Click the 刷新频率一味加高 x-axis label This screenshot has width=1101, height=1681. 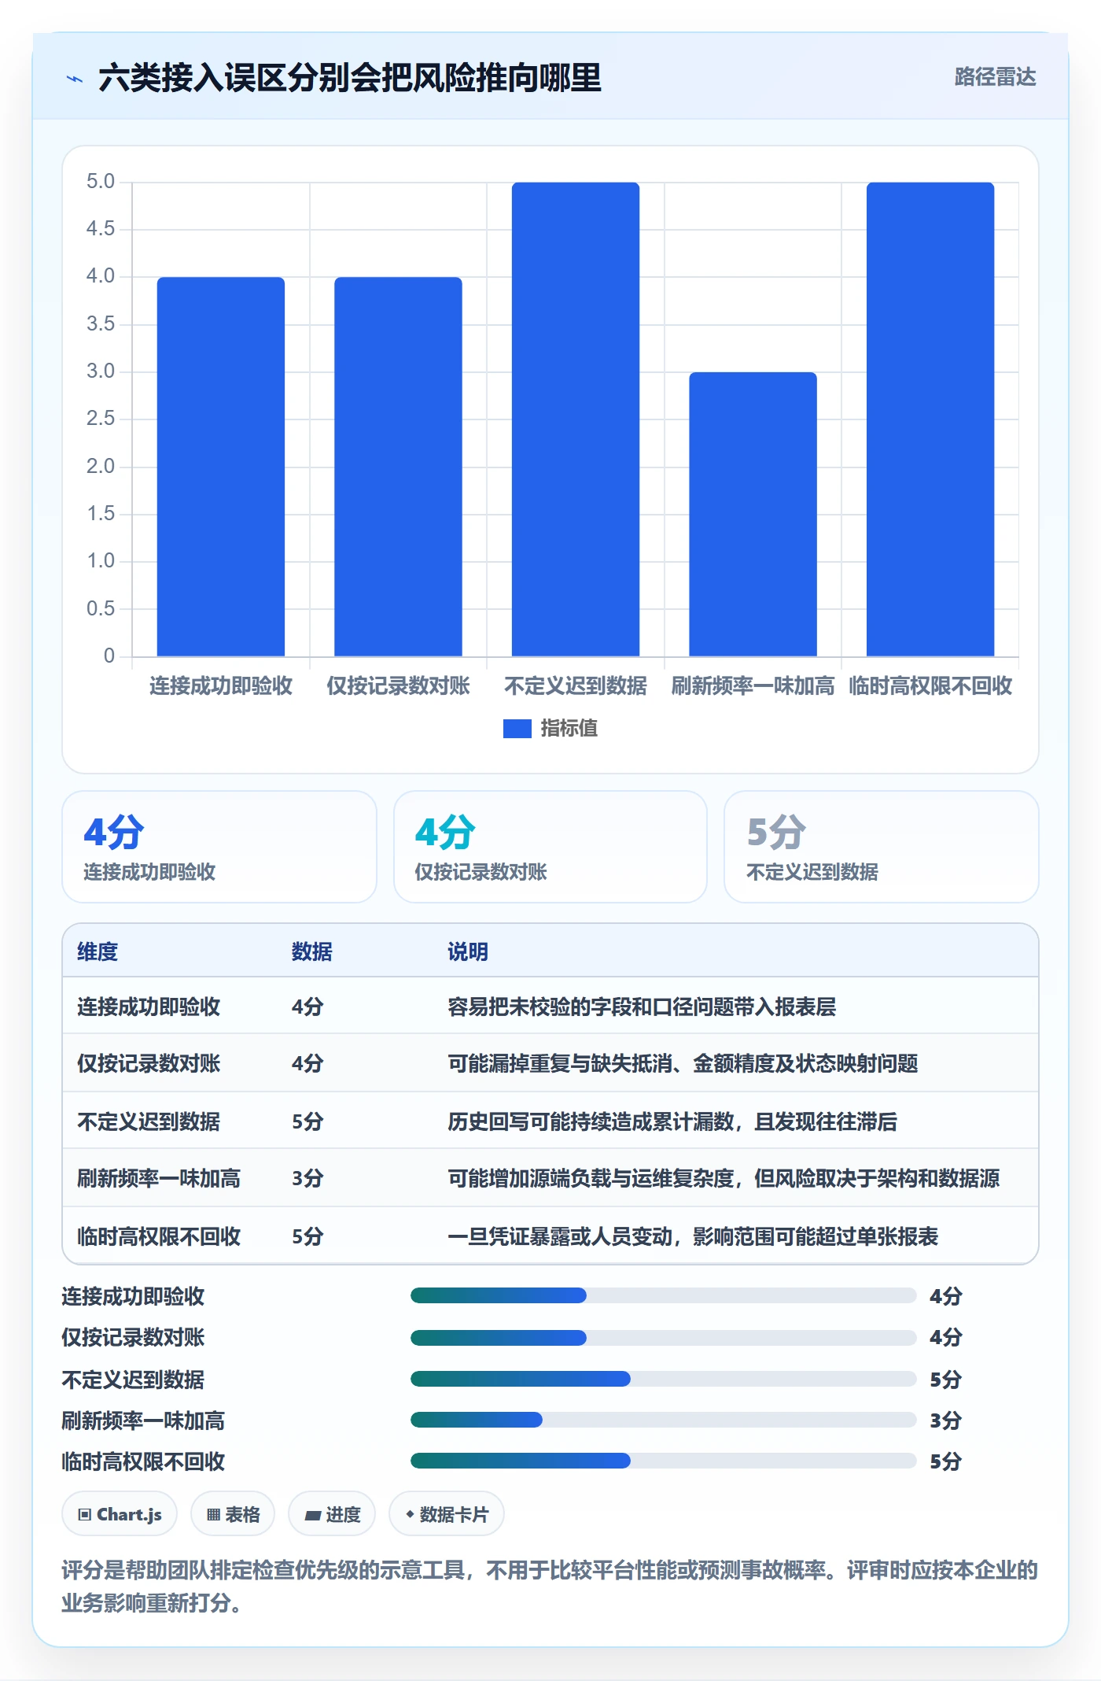(x=753, y=686)
